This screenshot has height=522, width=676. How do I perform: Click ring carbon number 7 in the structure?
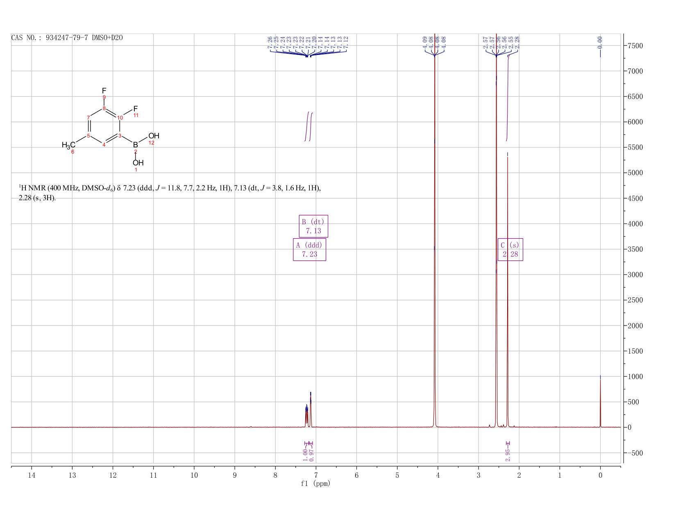point(88,118)
